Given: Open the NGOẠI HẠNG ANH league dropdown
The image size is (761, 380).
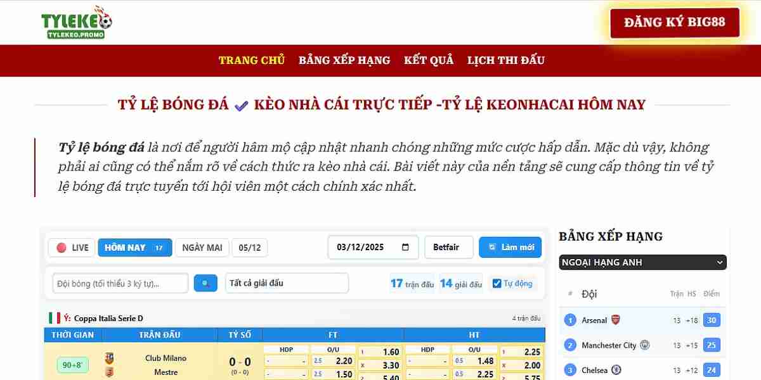Looking at the screenshot, I should [642, 262].
